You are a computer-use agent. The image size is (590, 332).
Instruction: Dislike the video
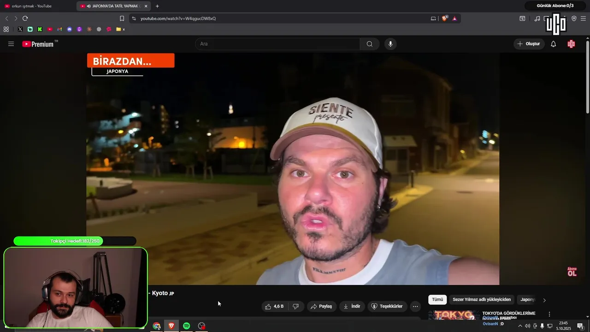[295, 306]
